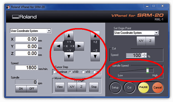Click the Spindle Speed slider handle
This screenshot has height=102, width=173.
click(x=148, y=71)
